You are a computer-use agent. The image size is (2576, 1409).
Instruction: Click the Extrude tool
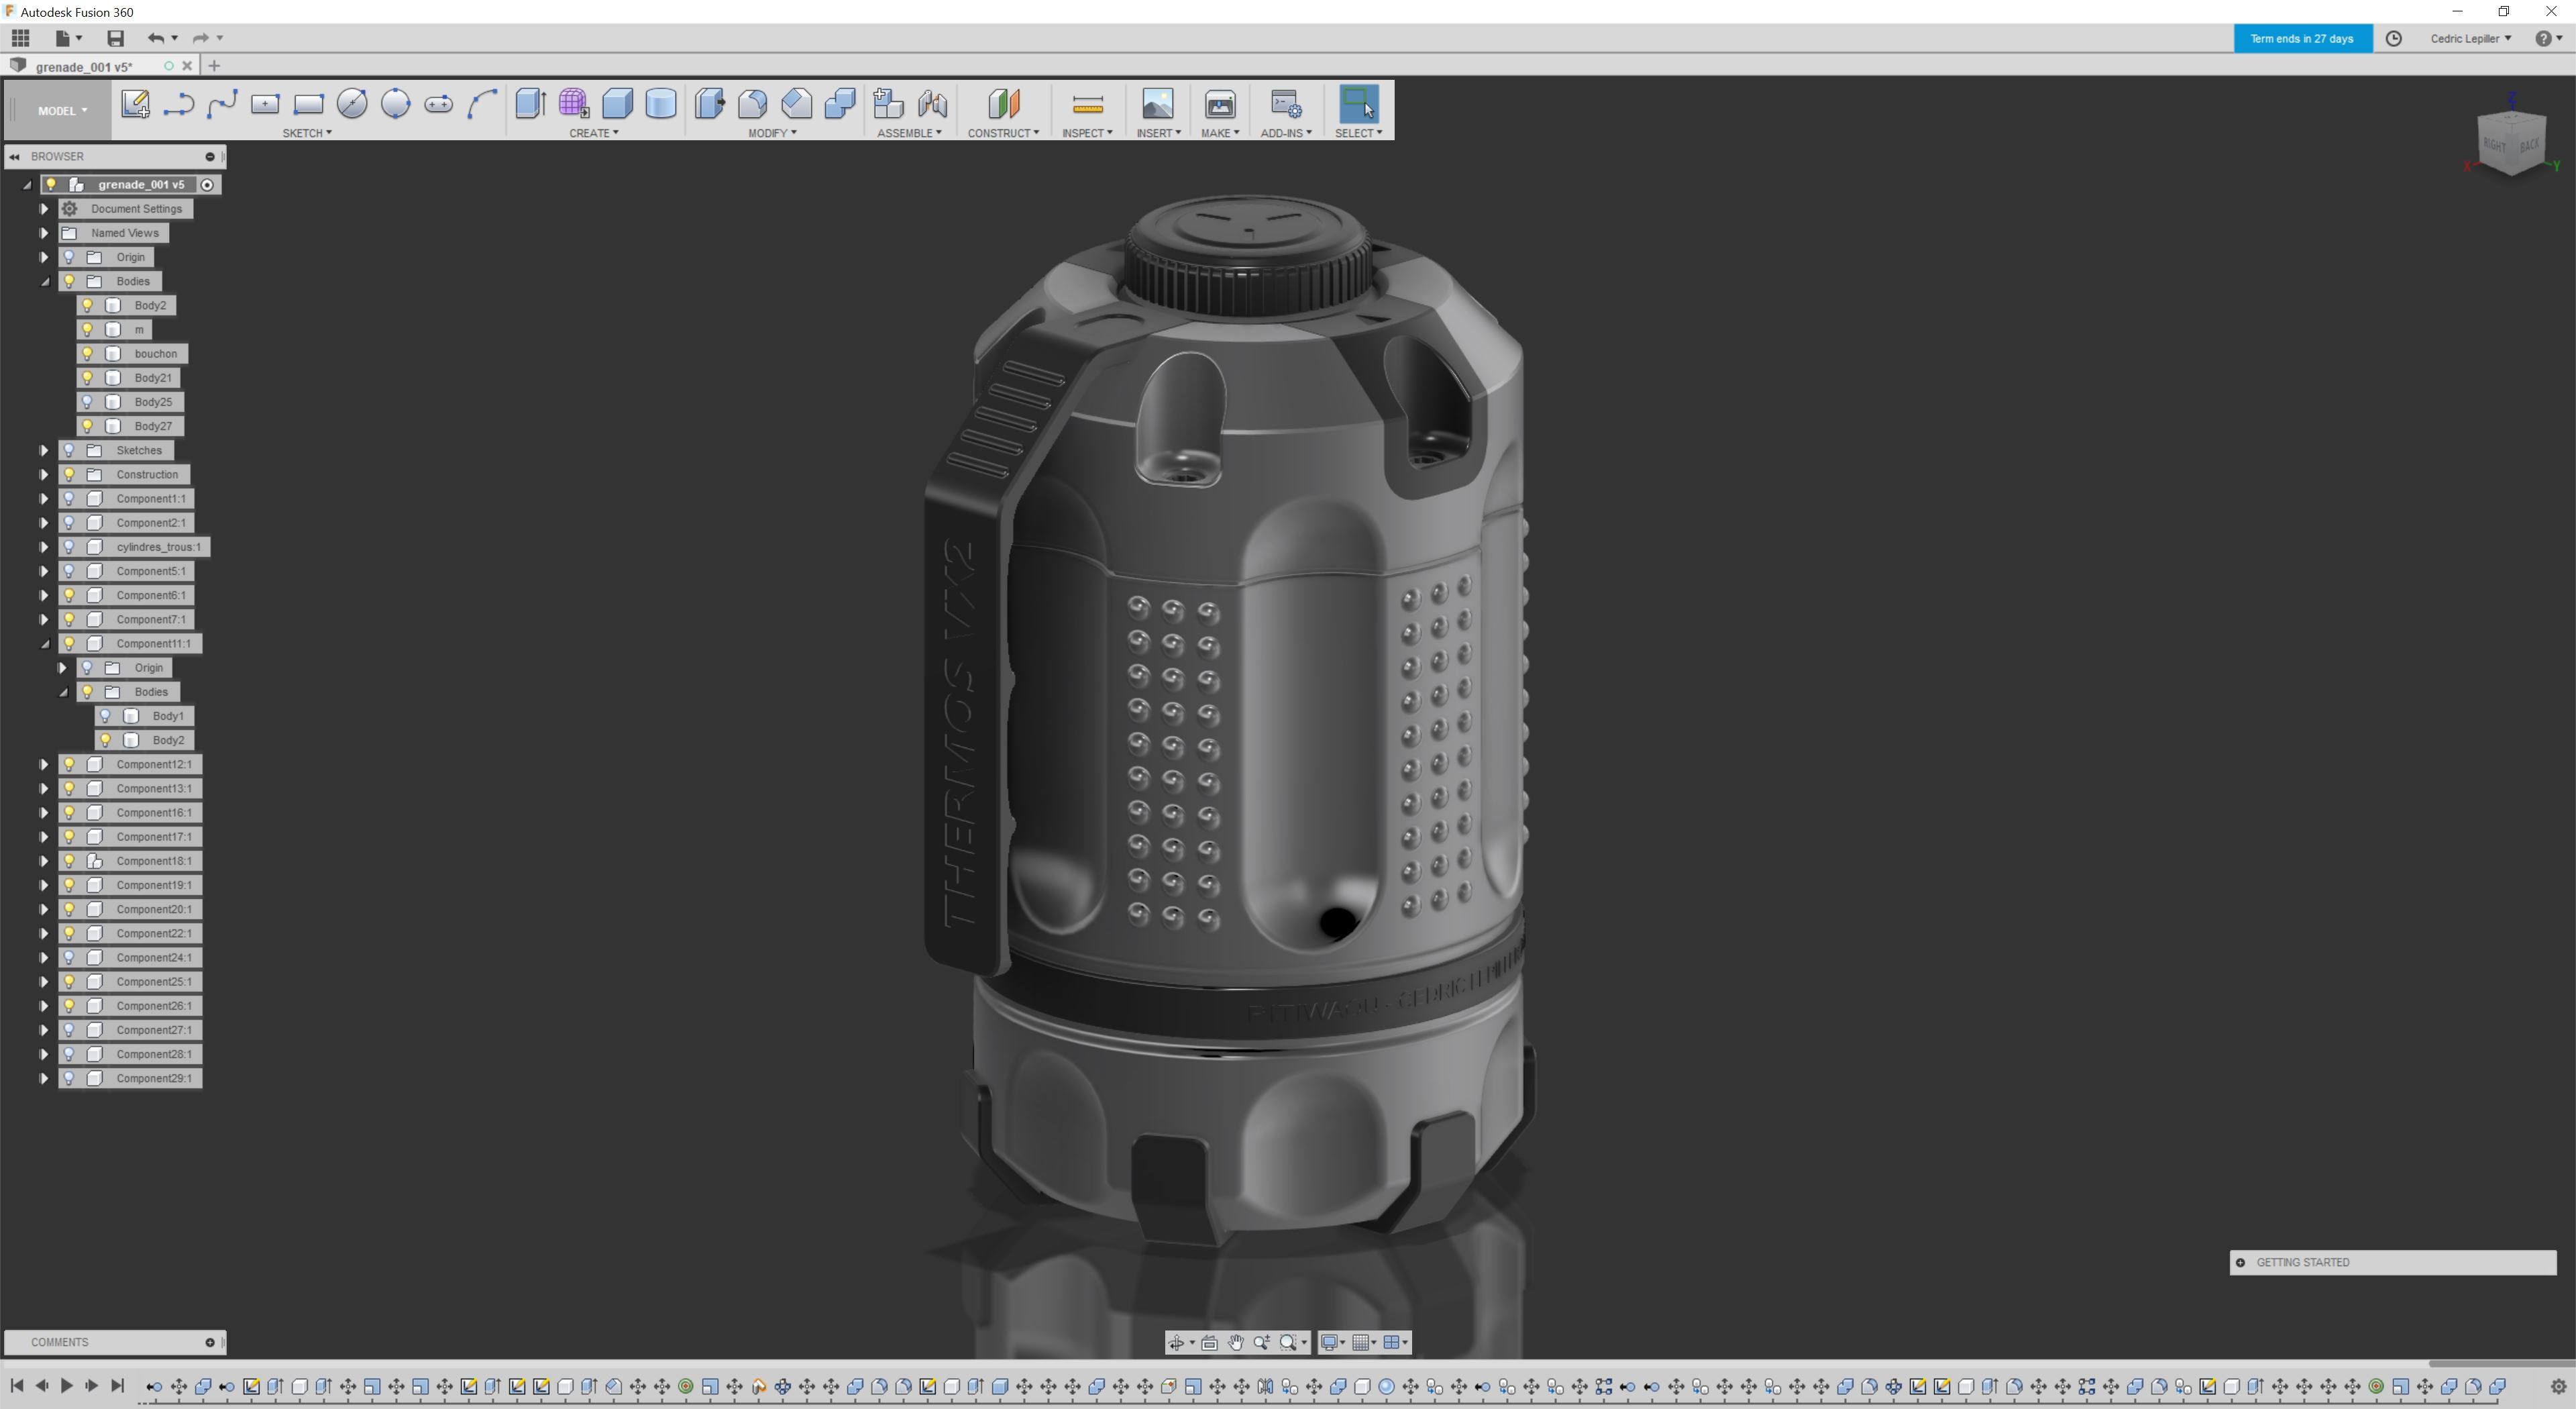point(530,104)
